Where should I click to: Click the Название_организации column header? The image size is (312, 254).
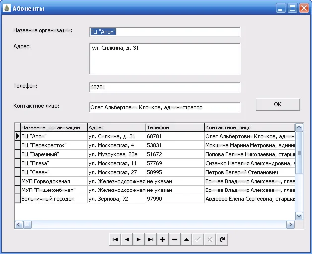[x=54, y=127]
